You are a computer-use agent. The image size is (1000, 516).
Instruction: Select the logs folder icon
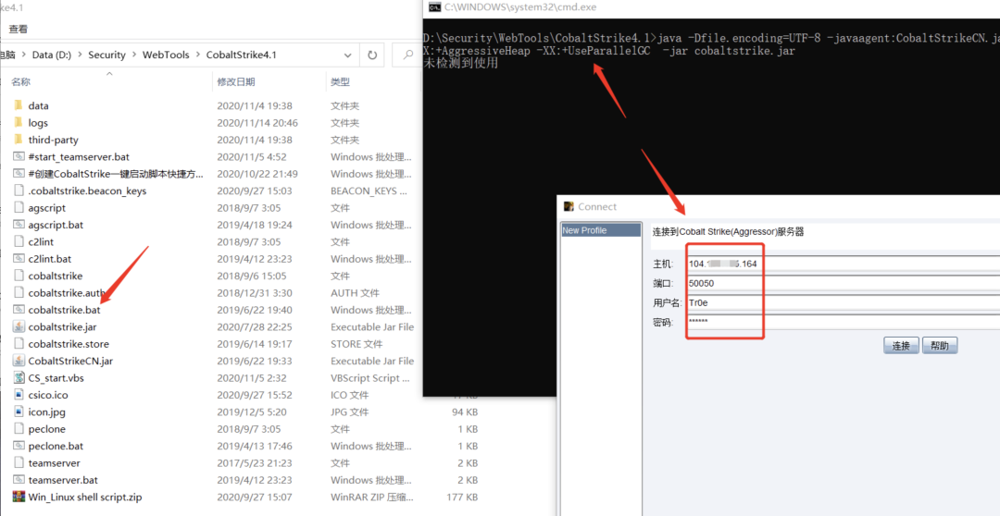tap(19, 122)
